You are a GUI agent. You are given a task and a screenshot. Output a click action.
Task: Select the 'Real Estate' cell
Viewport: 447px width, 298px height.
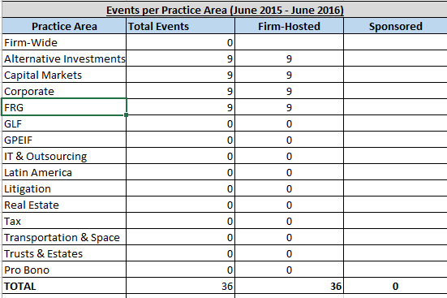(x=64, y=205)
